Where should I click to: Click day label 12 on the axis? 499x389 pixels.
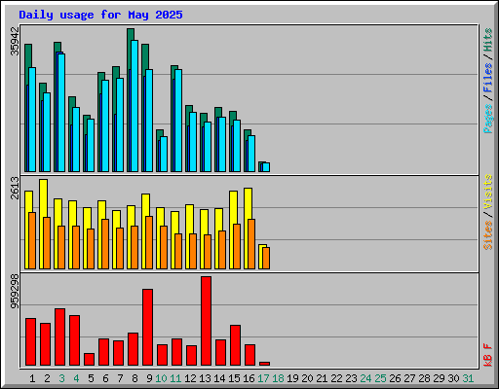(x=190, y=378)
